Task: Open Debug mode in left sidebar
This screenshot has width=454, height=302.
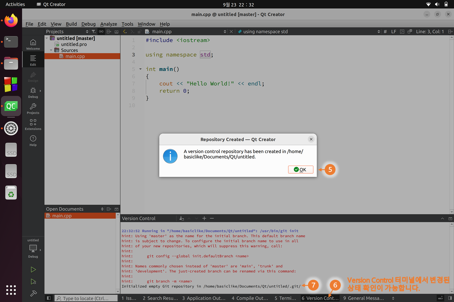Action: 33,93
